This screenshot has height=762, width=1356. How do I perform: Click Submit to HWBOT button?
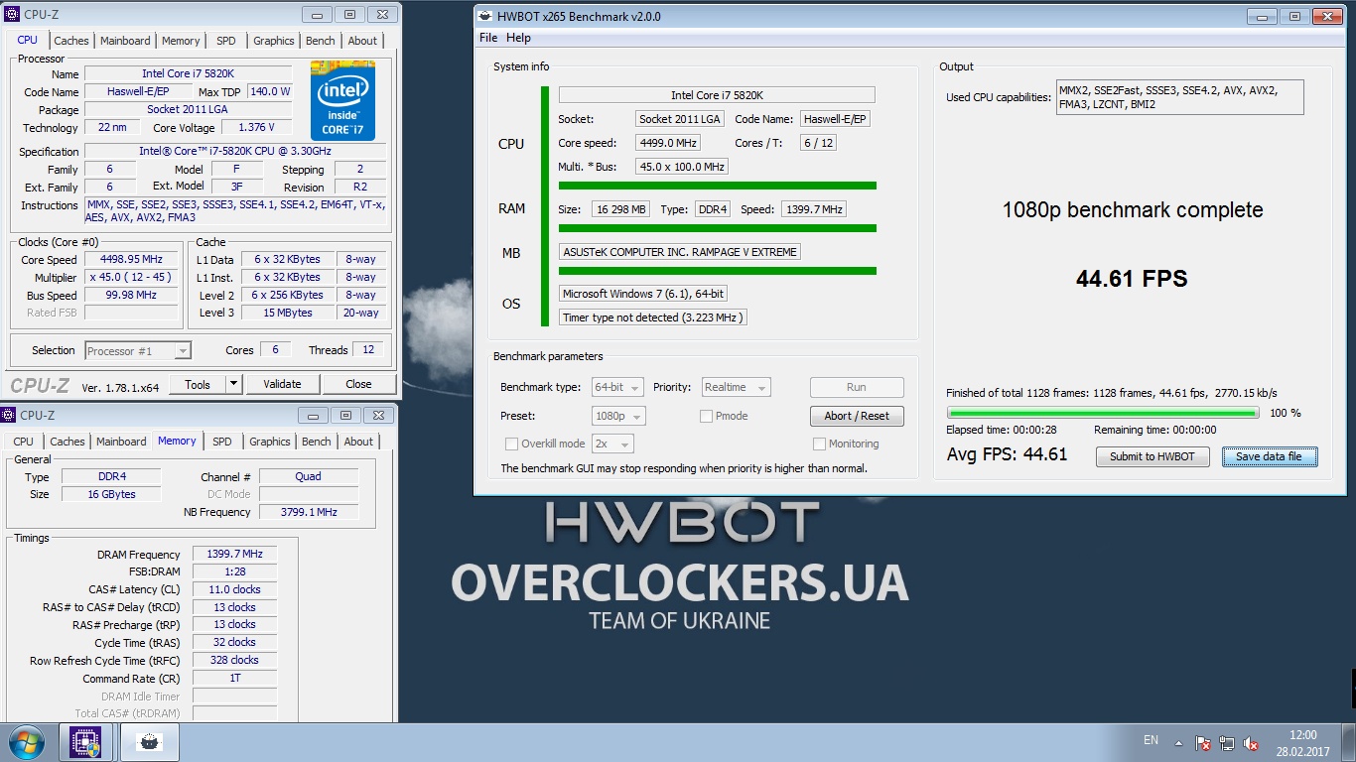click(1153, 456)
